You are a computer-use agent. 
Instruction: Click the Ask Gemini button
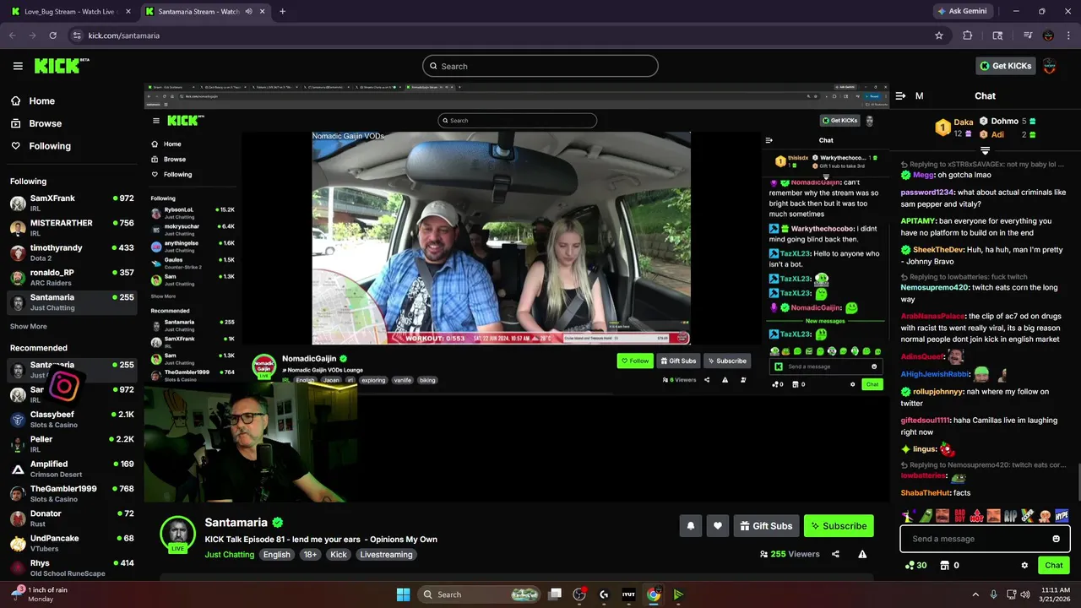962,12
